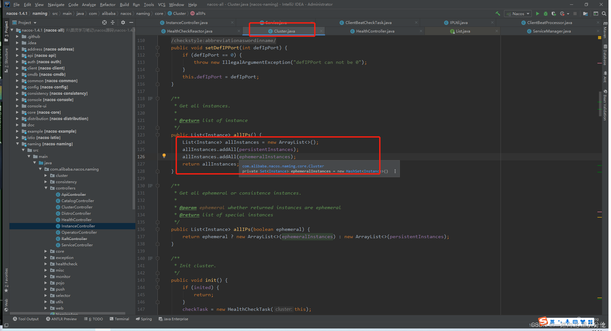Viewport: 611px width, 331px height.
Task: Open the Database tool window
Action: point(605,55)
